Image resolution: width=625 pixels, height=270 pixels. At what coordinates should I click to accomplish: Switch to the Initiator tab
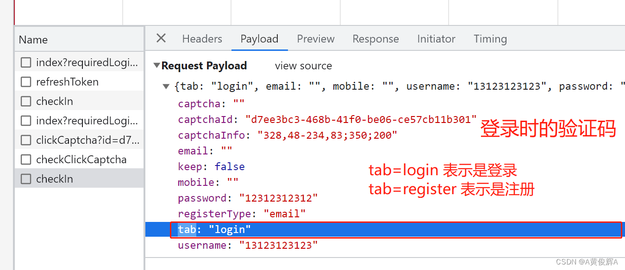point(436,39)
